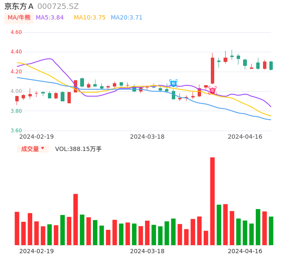Screen dimensions: 291x257
Task: Click the 4.60 price axis label
Action: point(16,32)
